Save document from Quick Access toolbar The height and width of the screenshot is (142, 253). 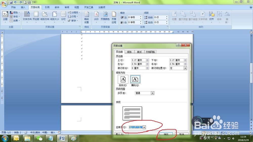[11, 3]
